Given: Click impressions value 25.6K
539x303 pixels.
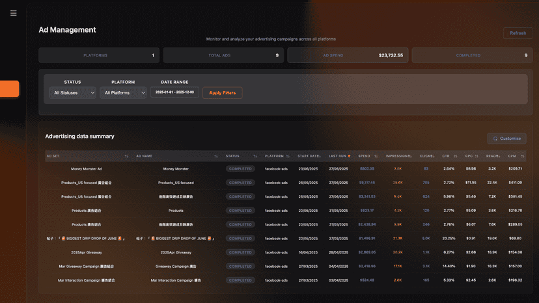Looking at the screenshot, I should tap(398, 183).
